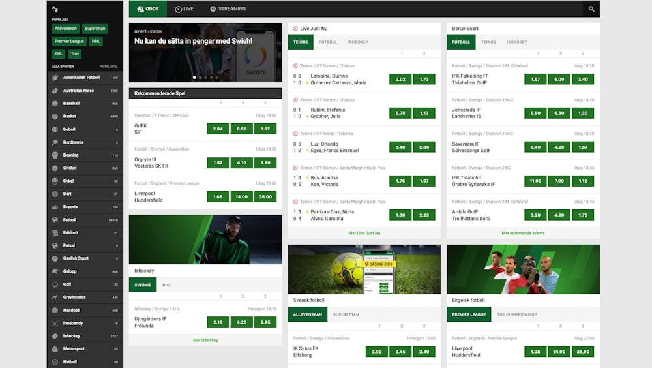
Task: Bet on GrIFK at odds 2.04
Action: [x=218, y=129]
